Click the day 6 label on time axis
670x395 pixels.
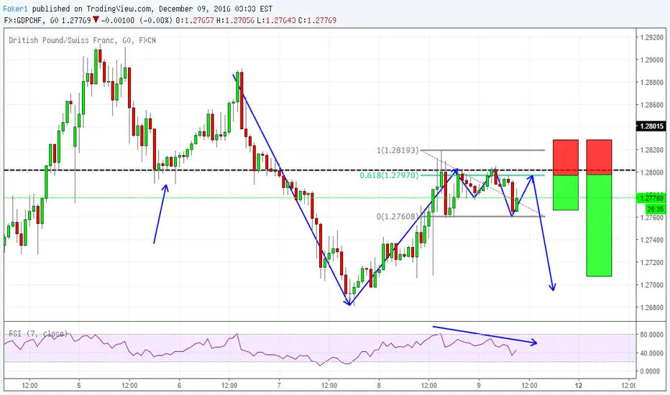(x=179, y=385)
